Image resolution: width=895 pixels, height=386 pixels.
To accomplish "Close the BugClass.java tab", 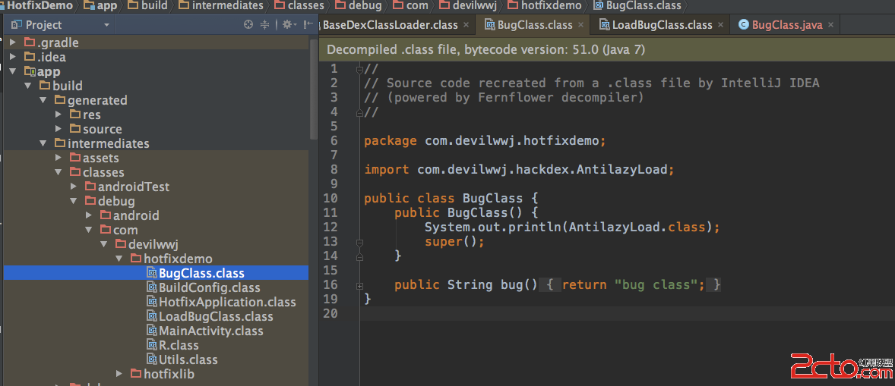I will tap(830, 24).
